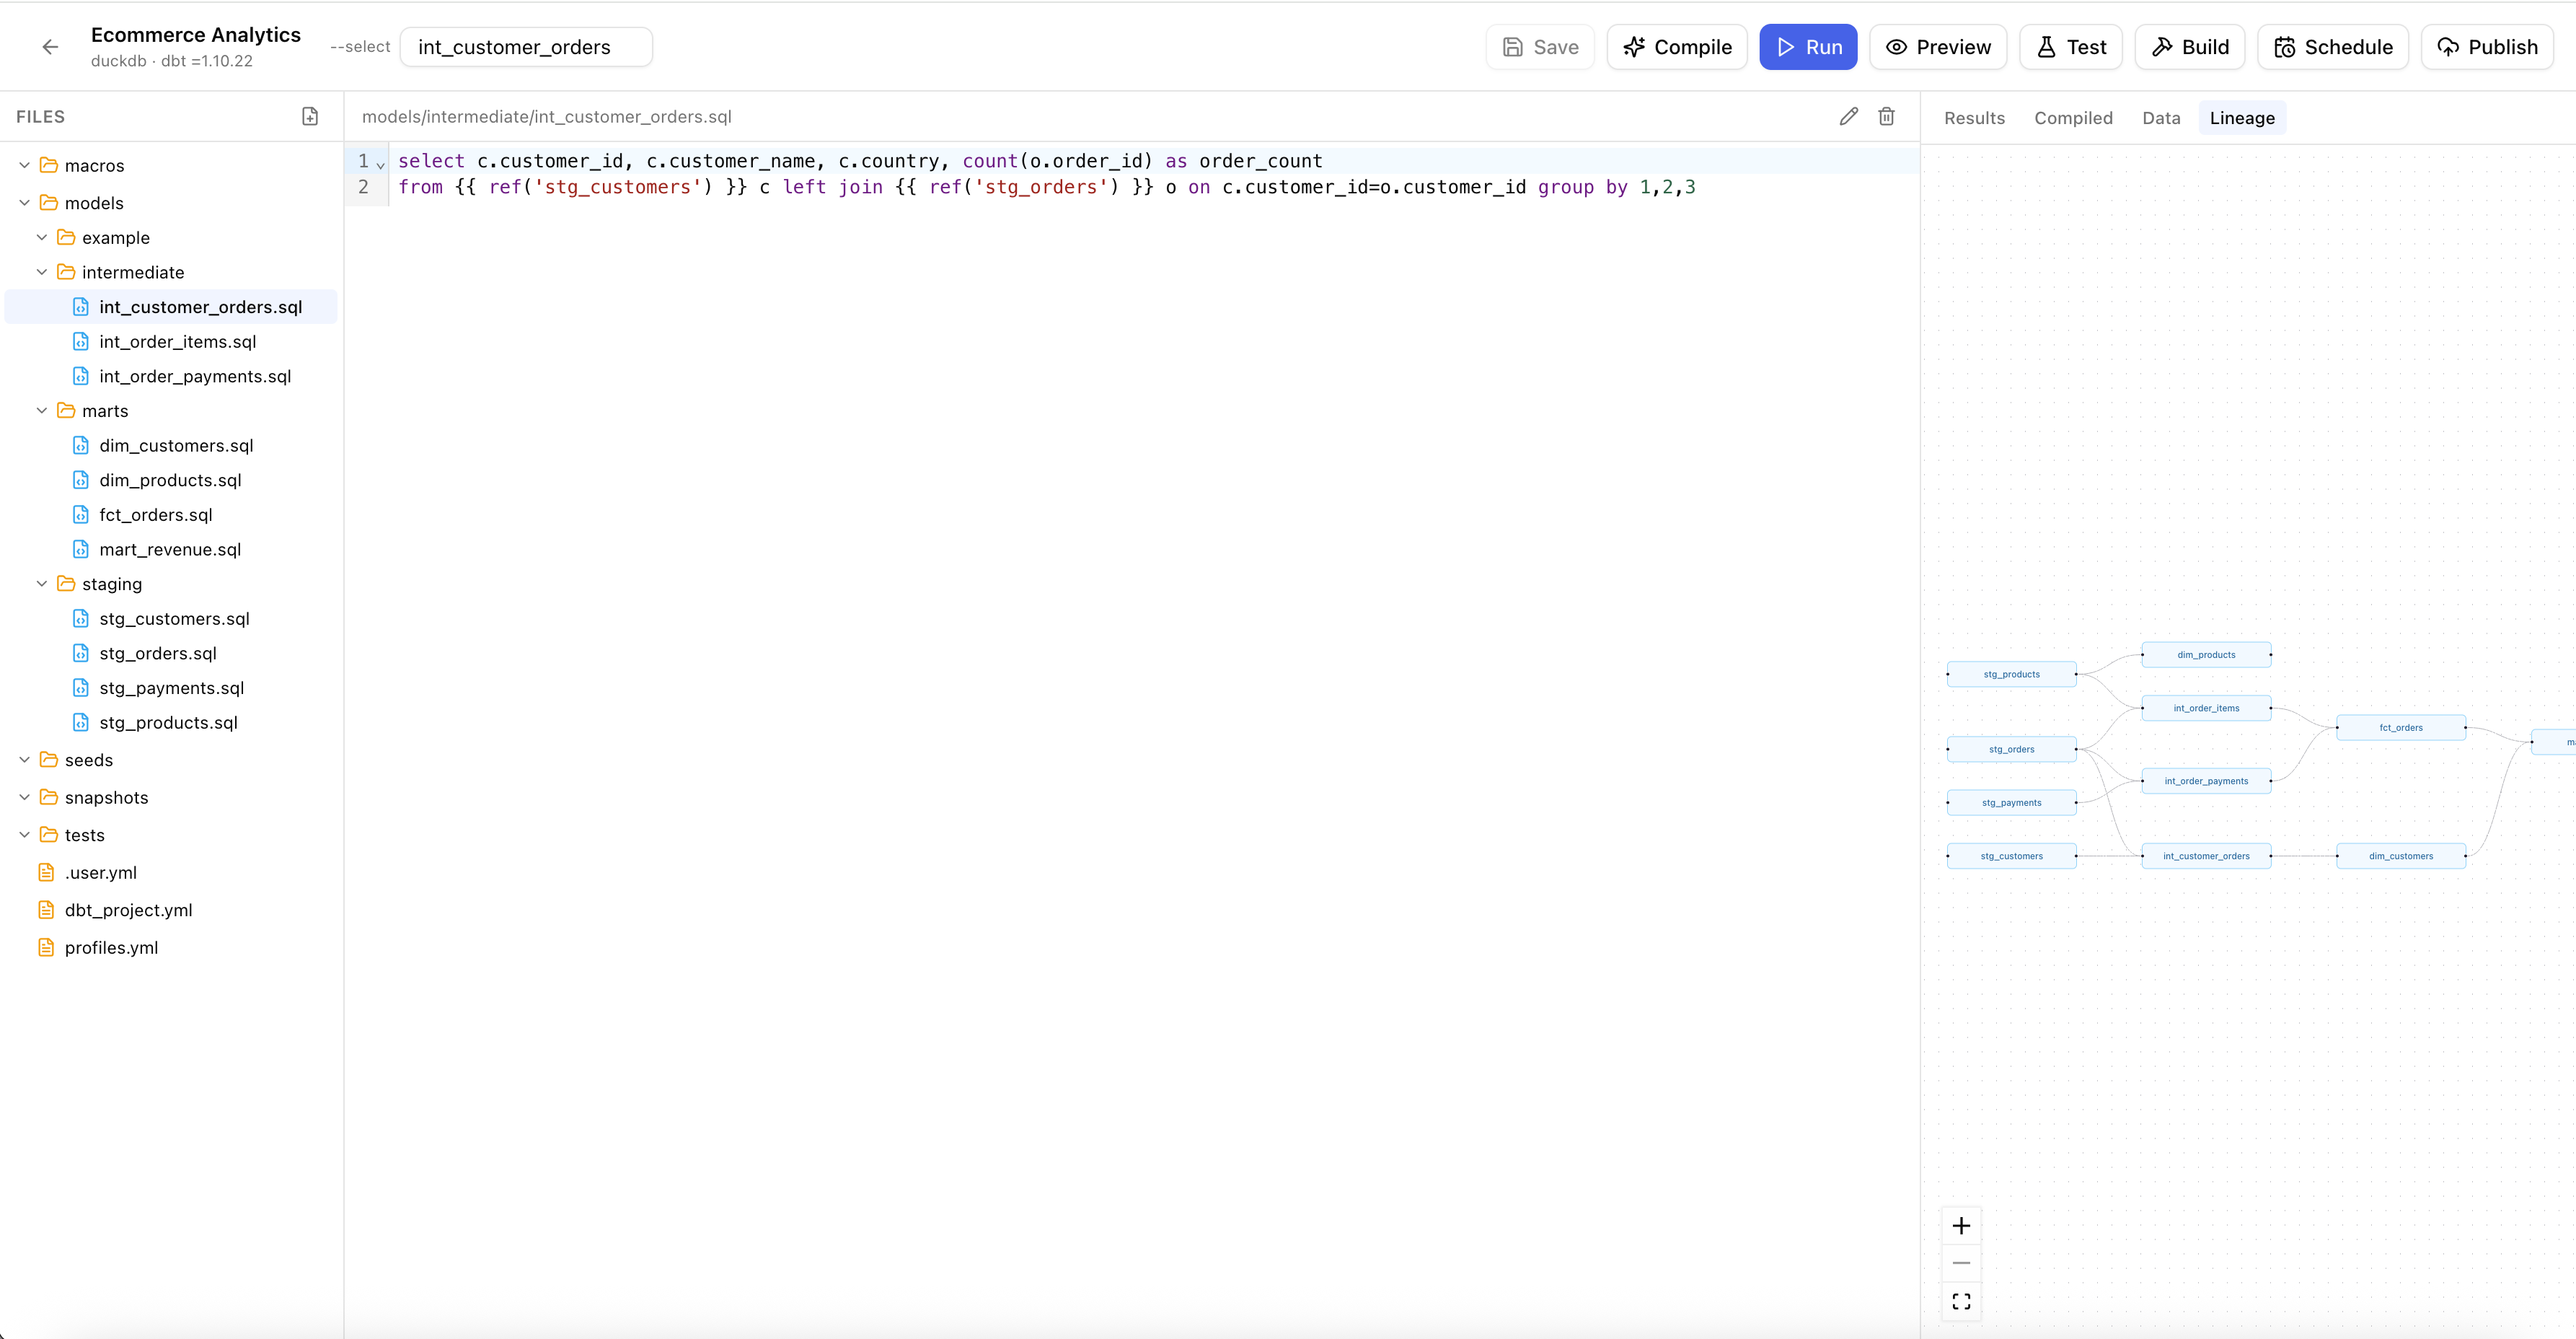The width and height of the screenshot is (2576, 1339).
Task: Toggle the seeds folder chevron
Action: (x=24, y=760)
